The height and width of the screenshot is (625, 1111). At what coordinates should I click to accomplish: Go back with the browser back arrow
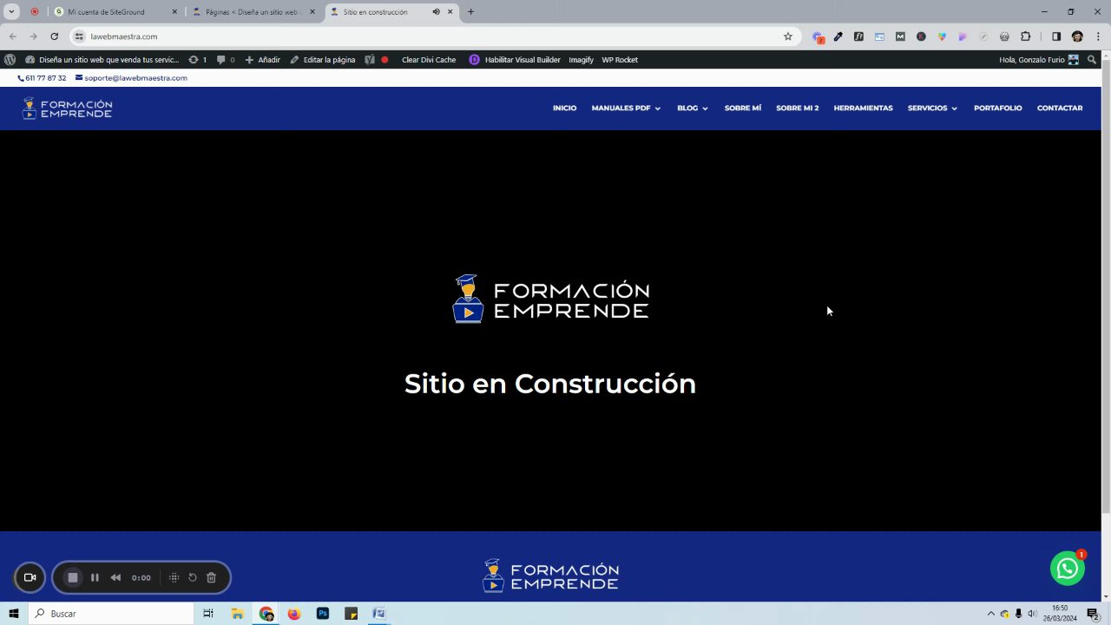[13, 36]
